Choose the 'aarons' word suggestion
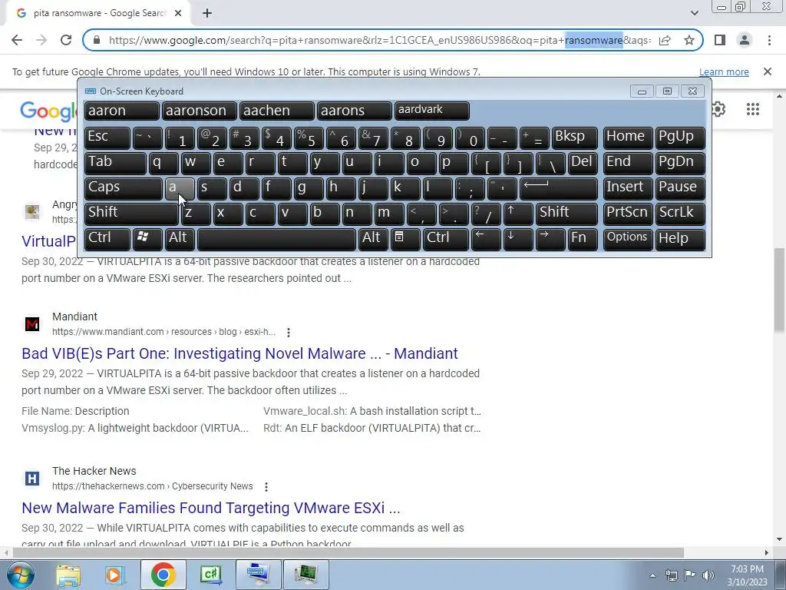The width and height of the screenshot is (786, 590). [x=355, y=111]
